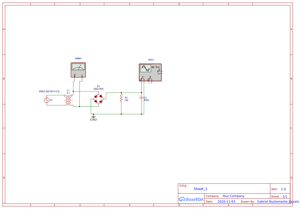
Task: Click the 'R1' designator label
Action: (126, 98)
